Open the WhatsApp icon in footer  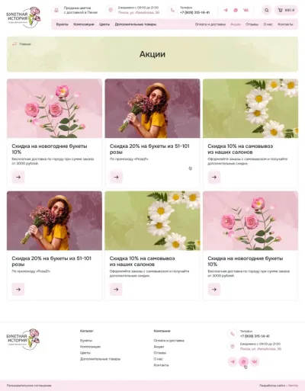pos(244,361)
